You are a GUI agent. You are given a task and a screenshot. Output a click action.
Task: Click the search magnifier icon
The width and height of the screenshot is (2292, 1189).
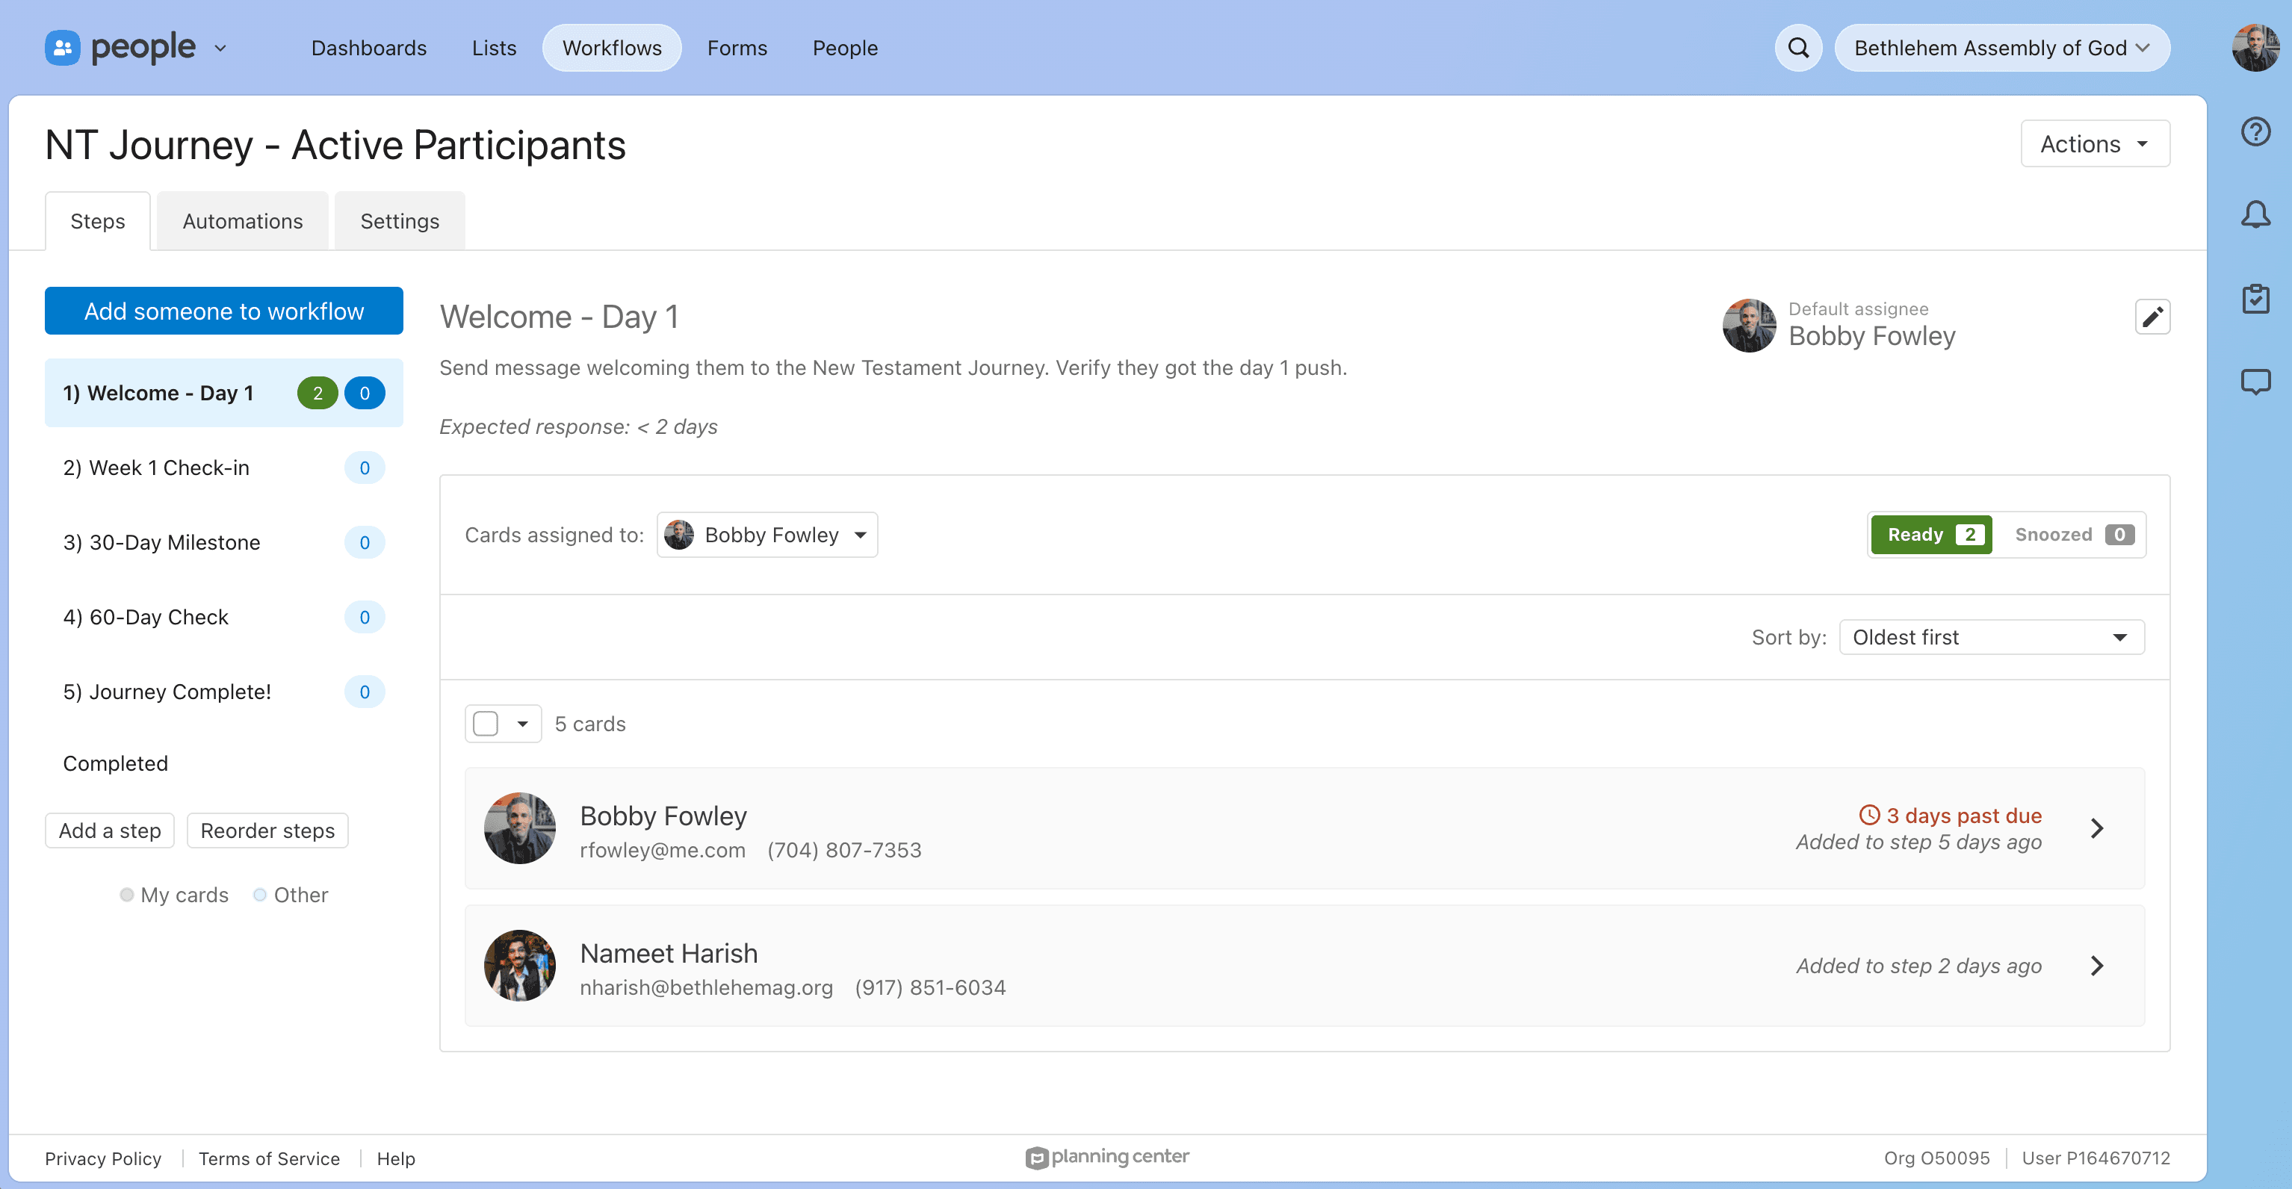[1798, 48]
